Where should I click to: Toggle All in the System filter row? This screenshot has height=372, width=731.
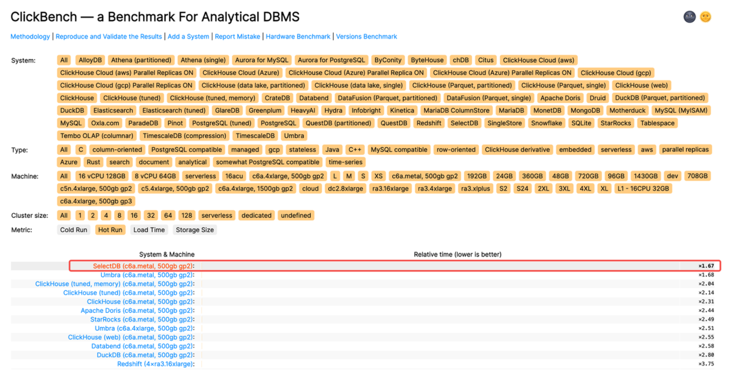[x=64, y=60]
